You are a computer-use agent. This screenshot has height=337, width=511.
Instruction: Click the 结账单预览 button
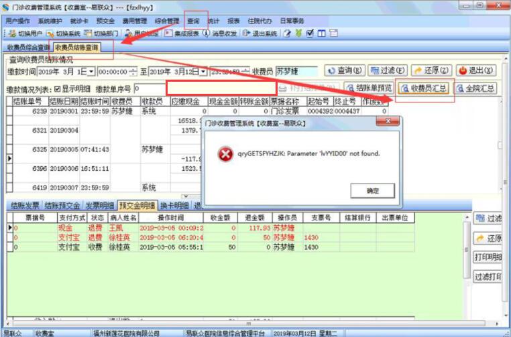point(369,88)
